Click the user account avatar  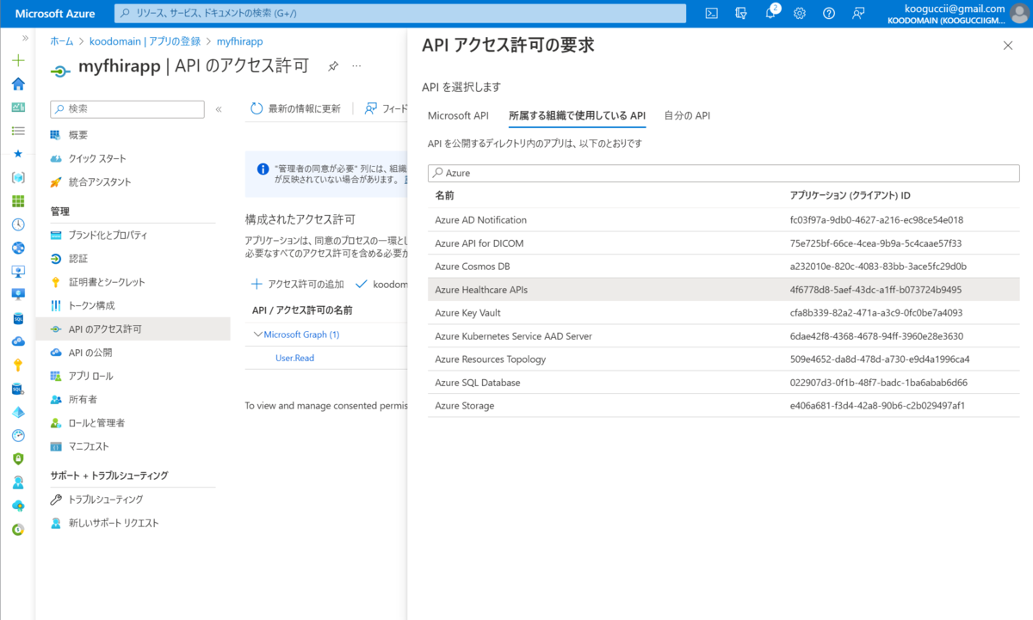(1019, 13)
